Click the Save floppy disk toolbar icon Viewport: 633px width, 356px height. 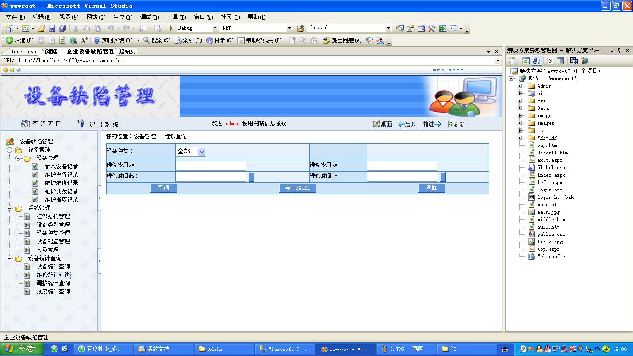52,28
